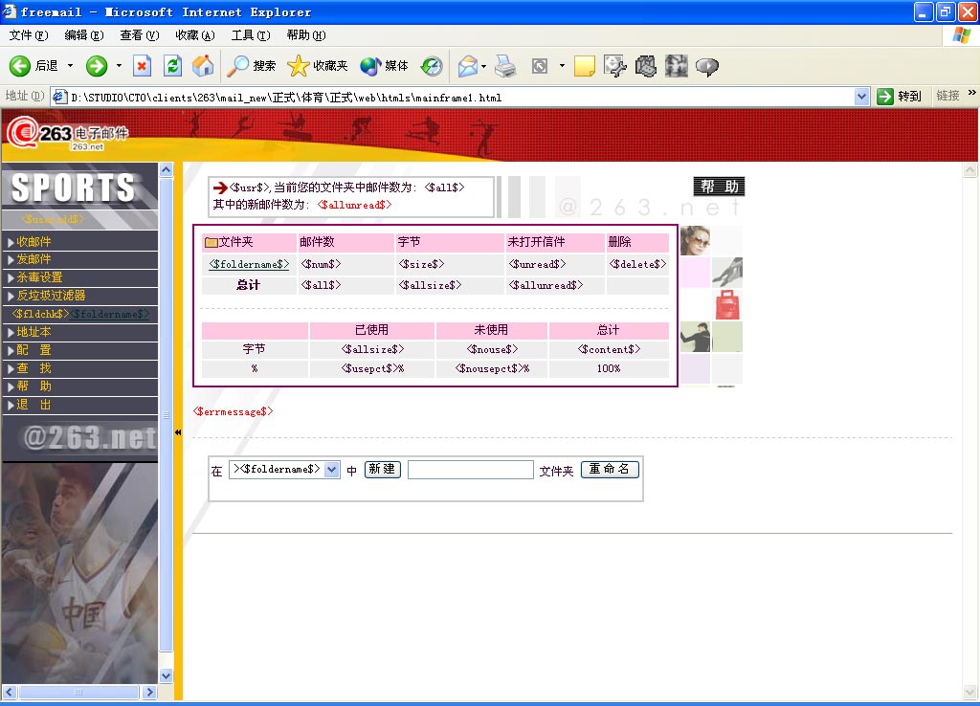This screenshot has width=980, height=706.
Task: Click the Edit page toolbar icon
Action: (x=540, y=66)
